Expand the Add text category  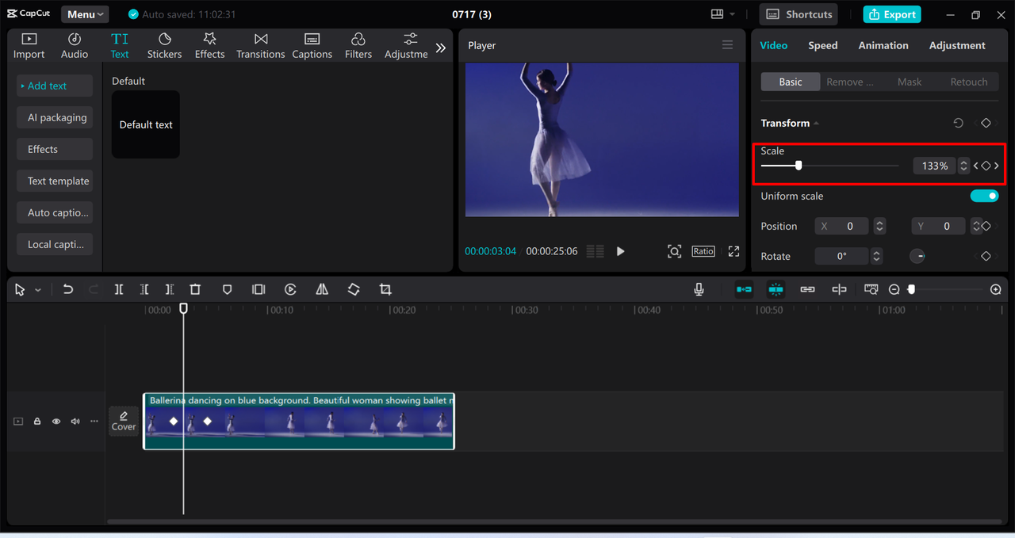coord(55,86)
